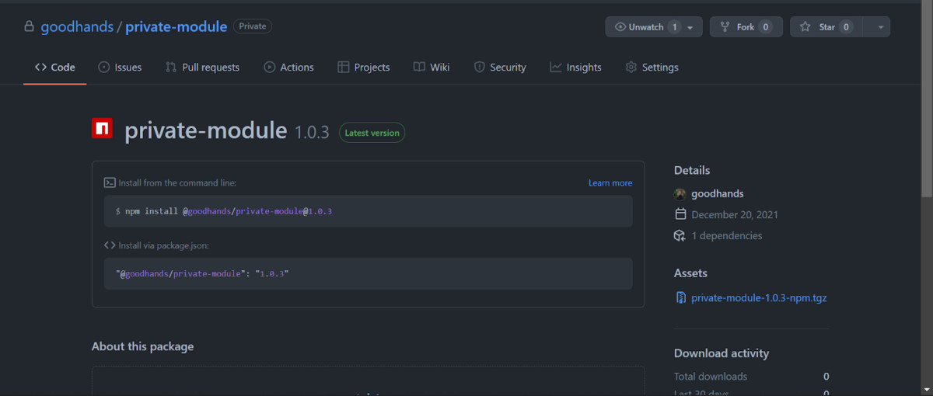Click the fork icon
The width and height of the screenshot is (933, 396).
[725, 27]
